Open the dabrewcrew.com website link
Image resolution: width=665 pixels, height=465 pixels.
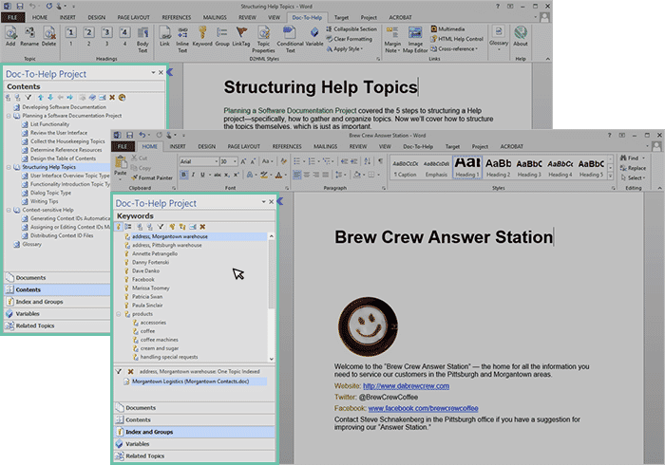coord(406,386)
